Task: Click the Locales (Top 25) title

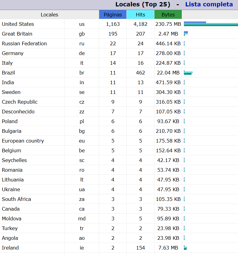Action: [147, 5]
